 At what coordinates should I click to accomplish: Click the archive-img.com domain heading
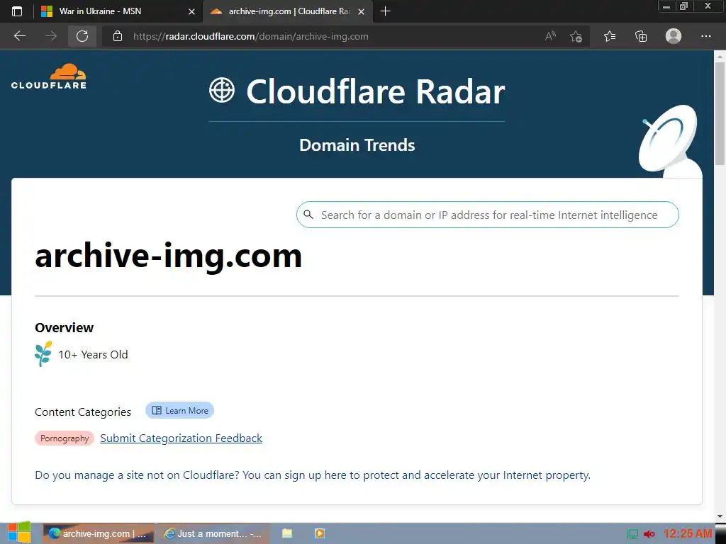(169, 256)
